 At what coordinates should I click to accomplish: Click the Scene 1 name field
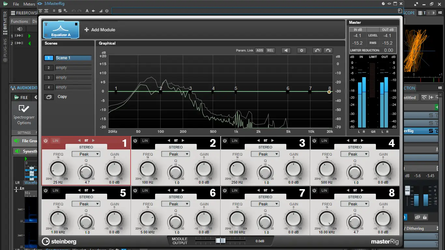click(74, 58)
